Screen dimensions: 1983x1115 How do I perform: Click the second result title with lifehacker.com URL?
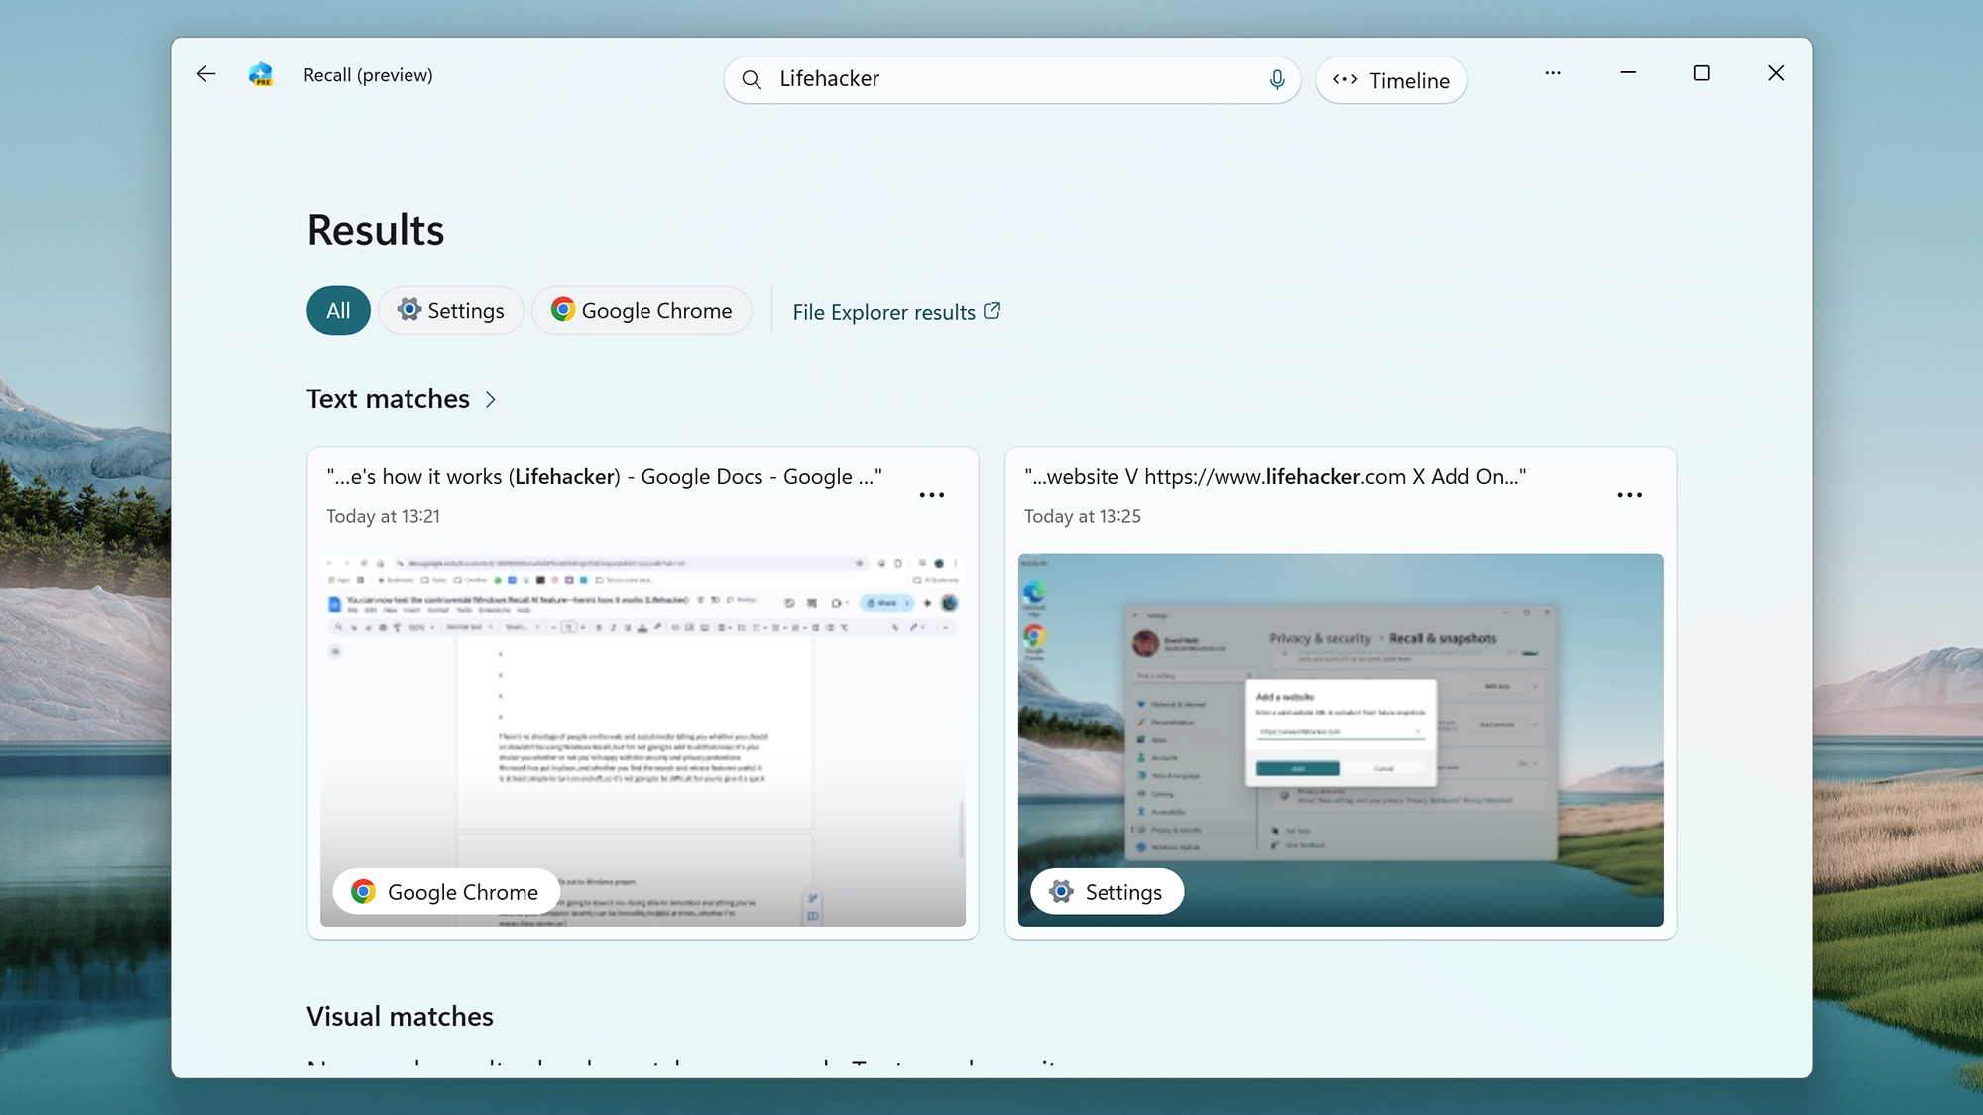coord(1275,477)
